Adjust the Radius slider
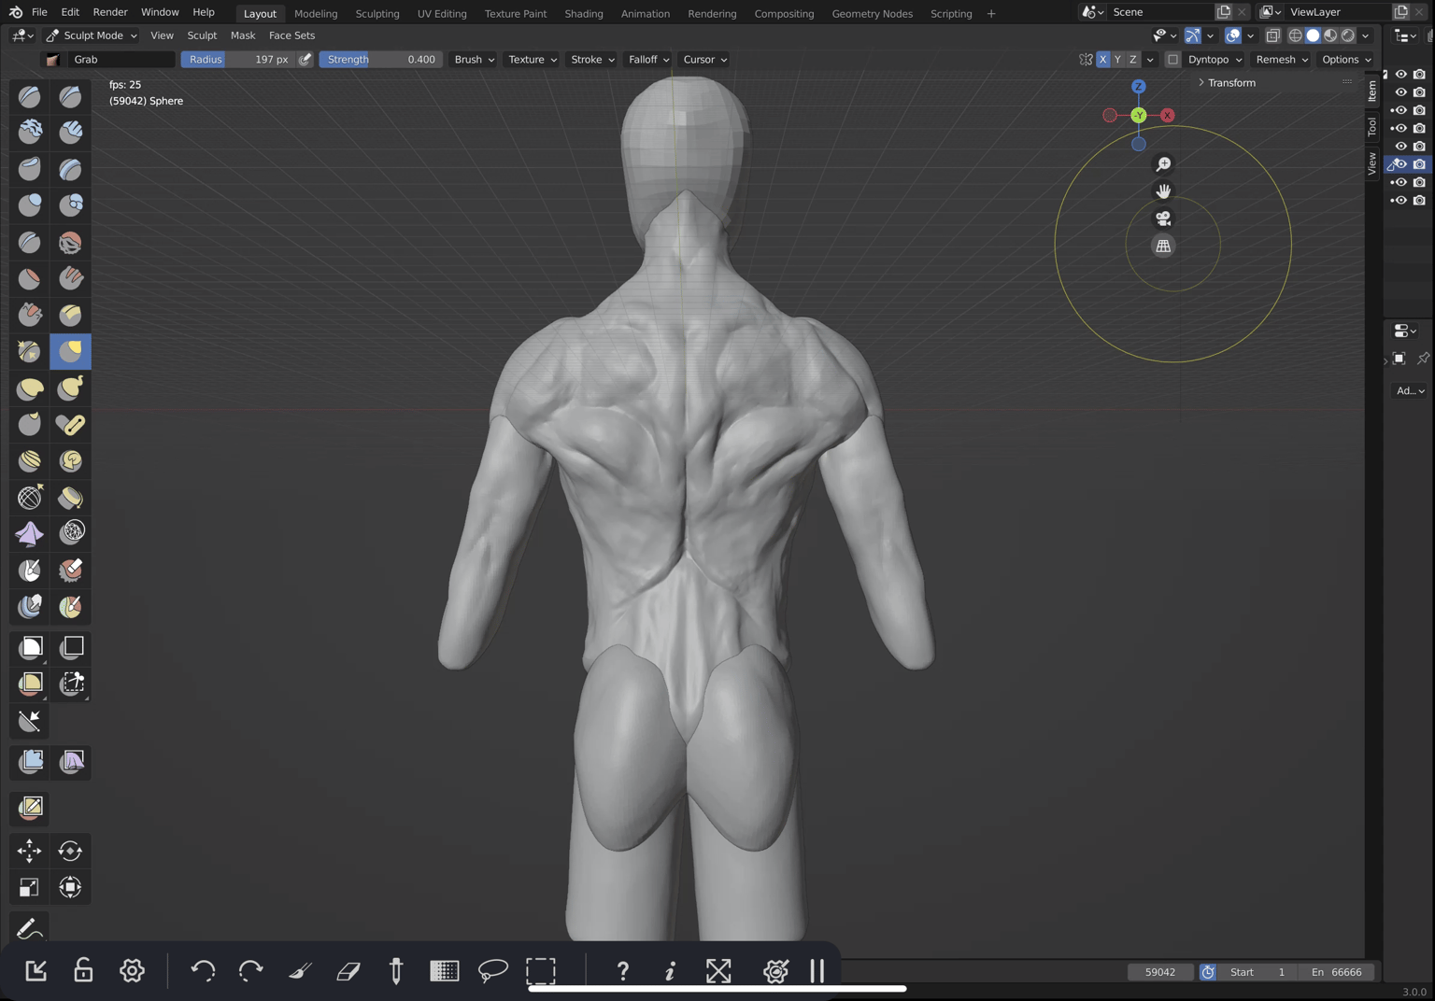 coord(238,59)
